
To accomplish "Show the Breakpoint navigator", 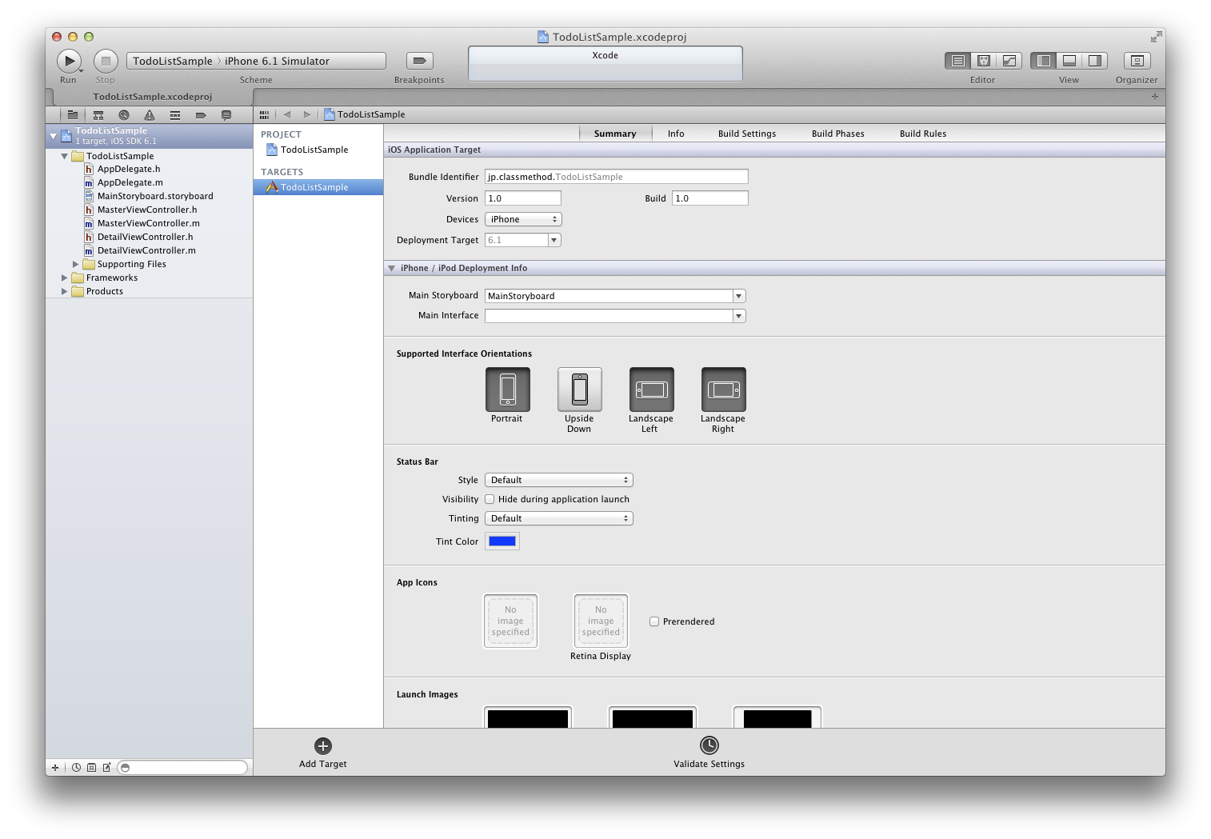I will coord(201,115).
